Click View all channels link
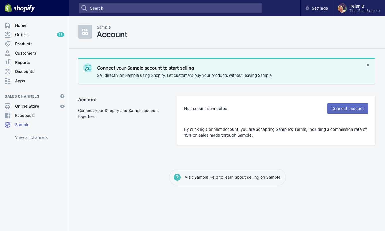385x231 pixels. [x=31, y=137]
